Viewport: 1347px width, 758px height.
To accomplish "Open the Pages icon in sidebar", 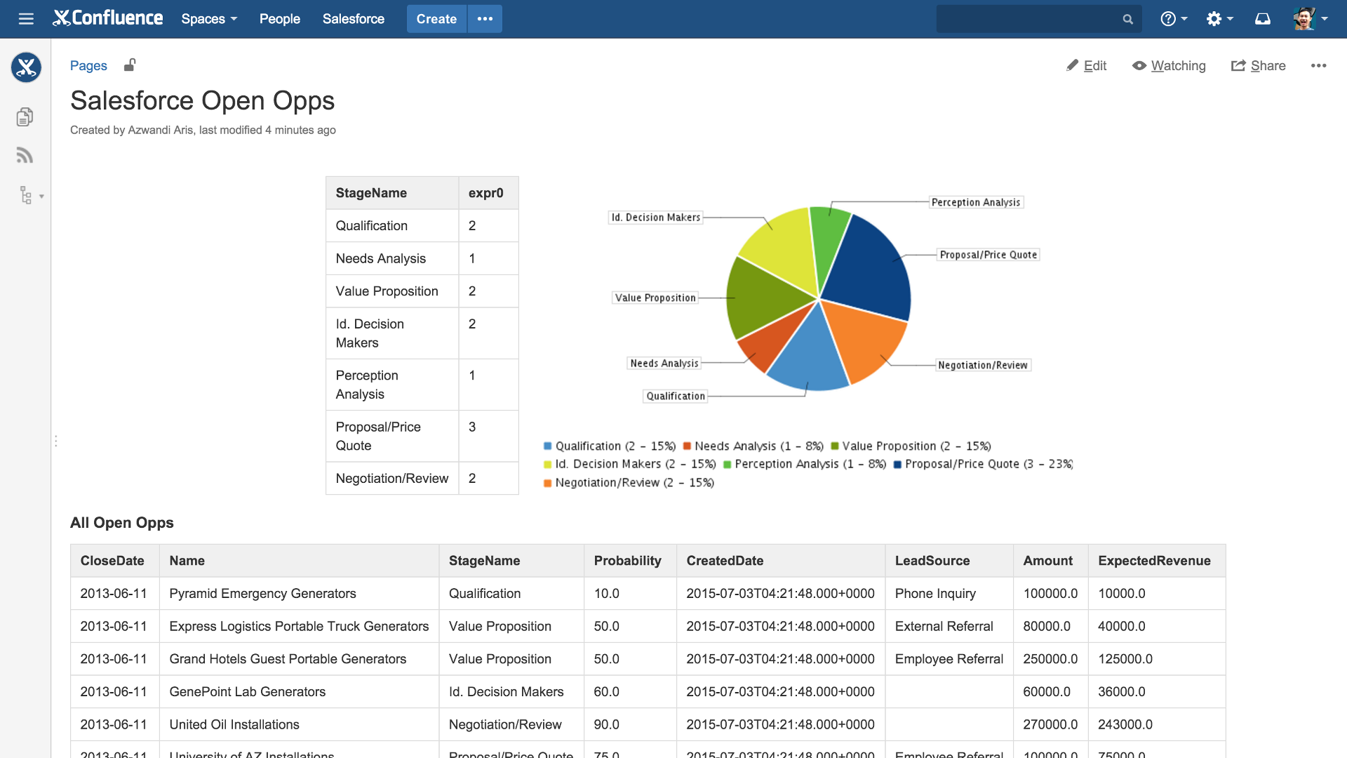I will point(25,117).
